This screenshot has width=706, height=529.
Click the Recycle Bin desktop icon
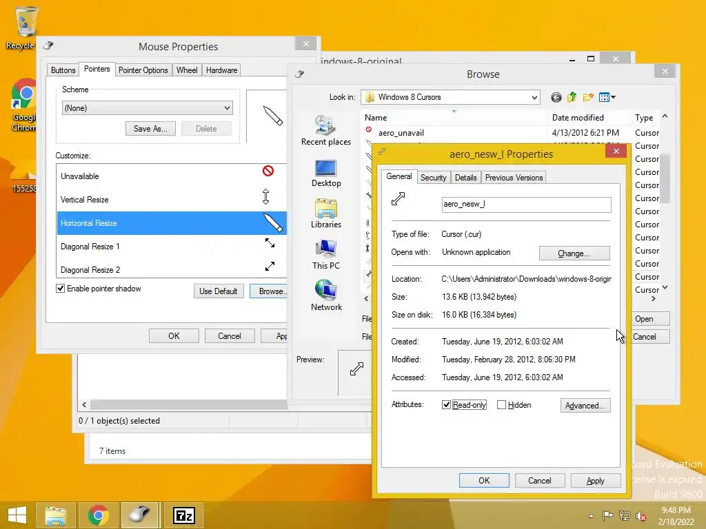pos(26,28)
